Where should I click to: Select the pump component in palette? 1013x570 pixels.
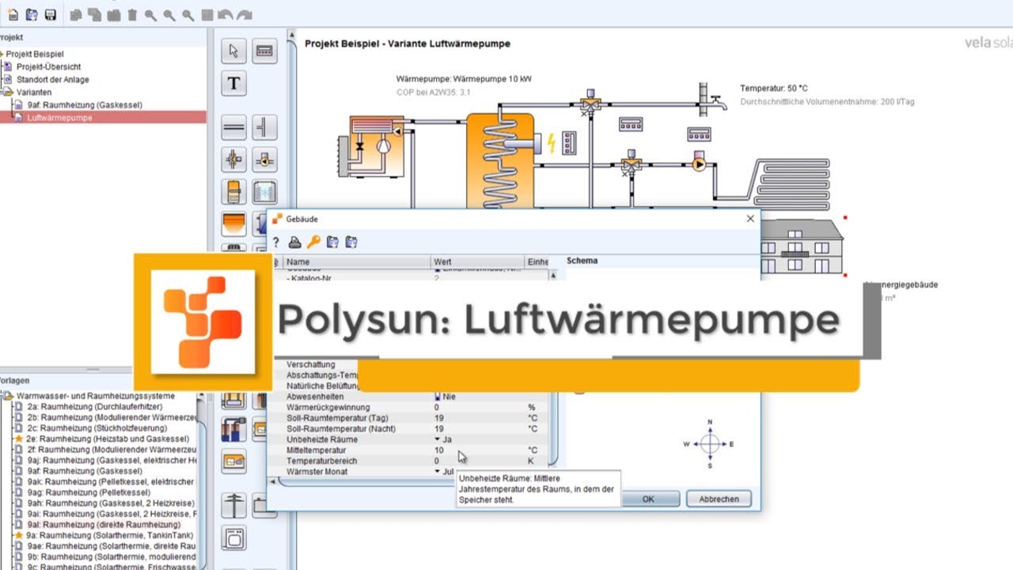click(x=264, y=159)
